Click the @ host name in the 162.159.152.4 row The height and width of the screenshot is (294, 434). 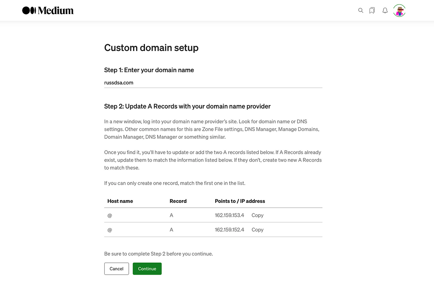(x=110, y=230)
